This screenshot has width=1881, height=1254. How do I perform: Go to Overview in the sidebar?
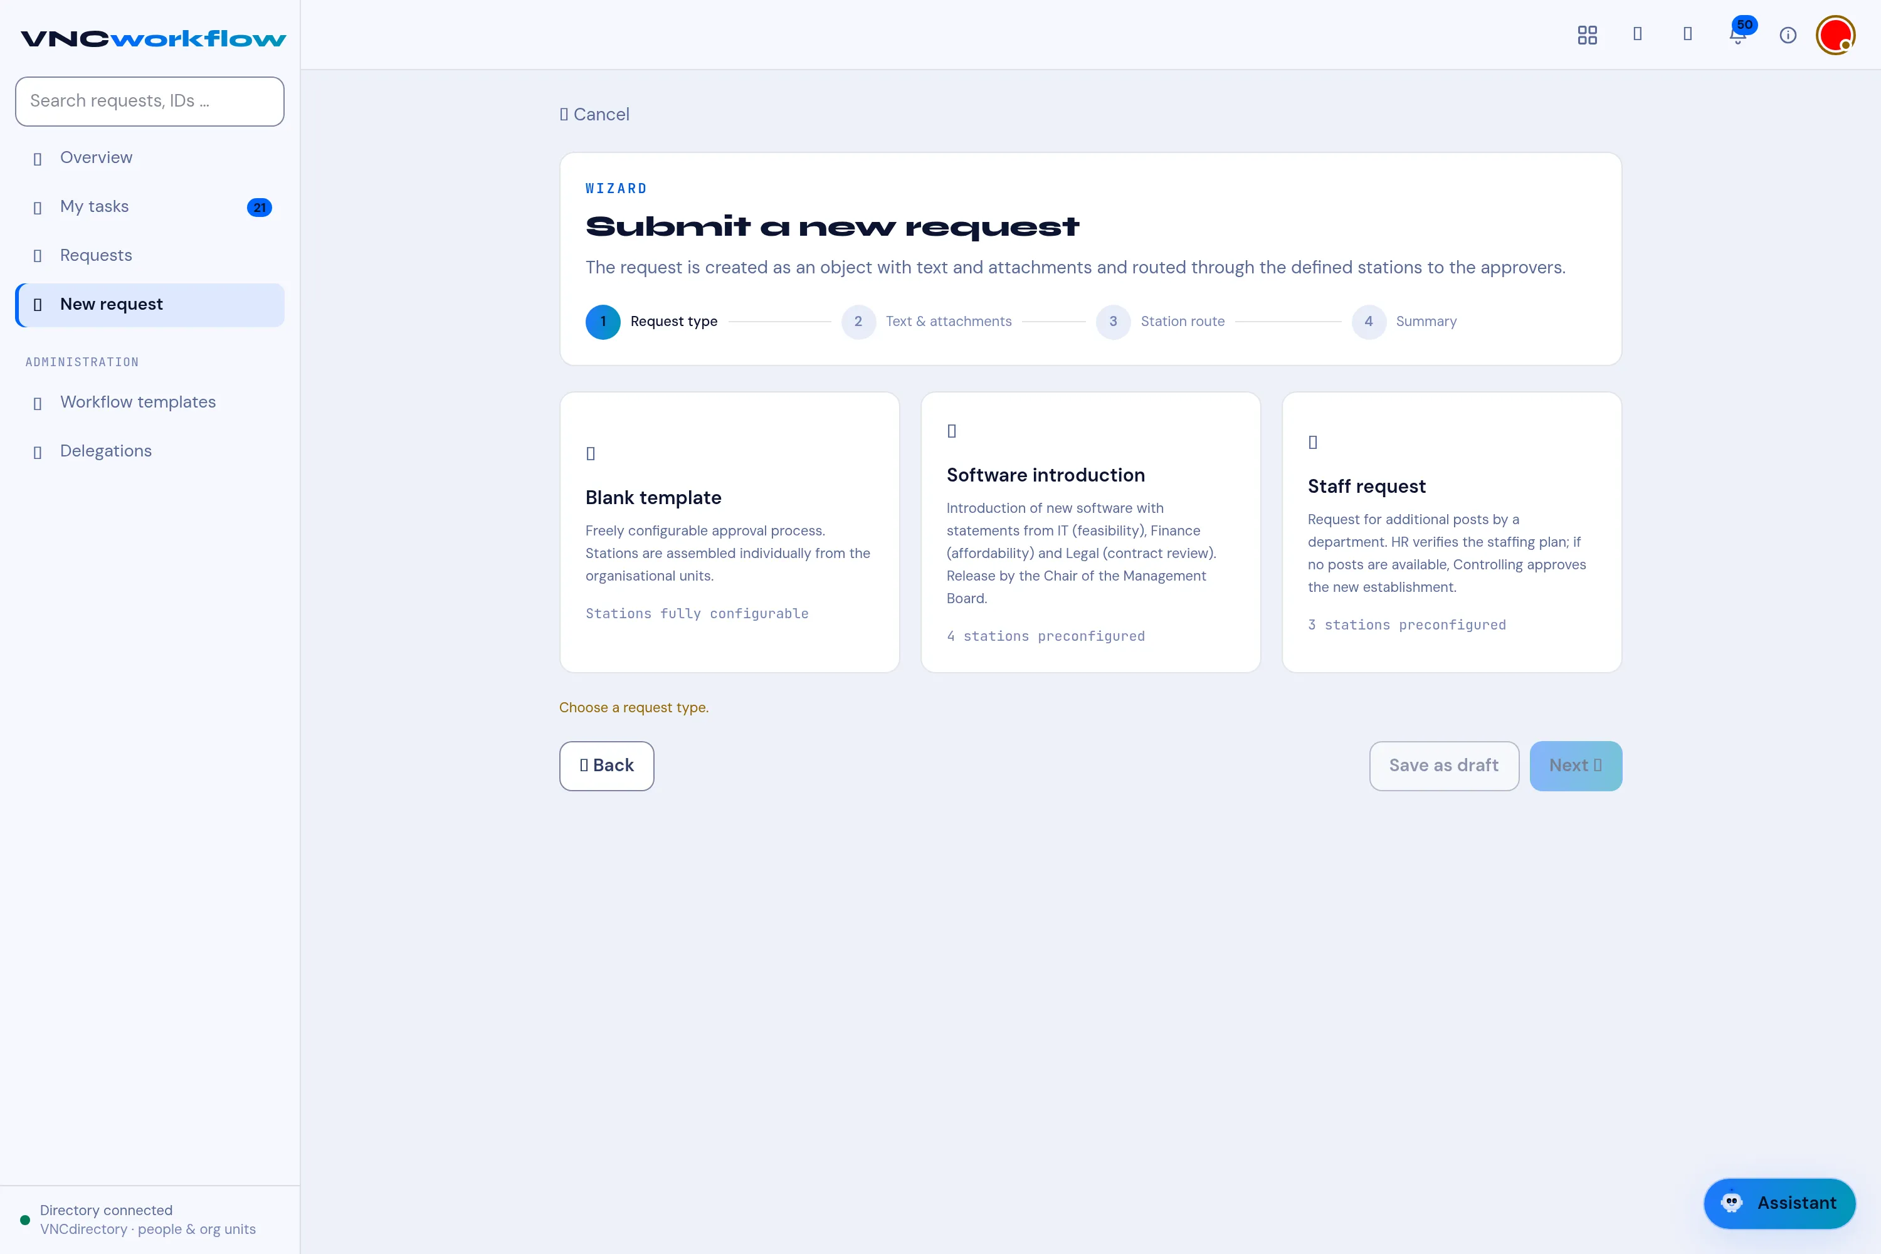pyautogui.click(x=150, y=159)
